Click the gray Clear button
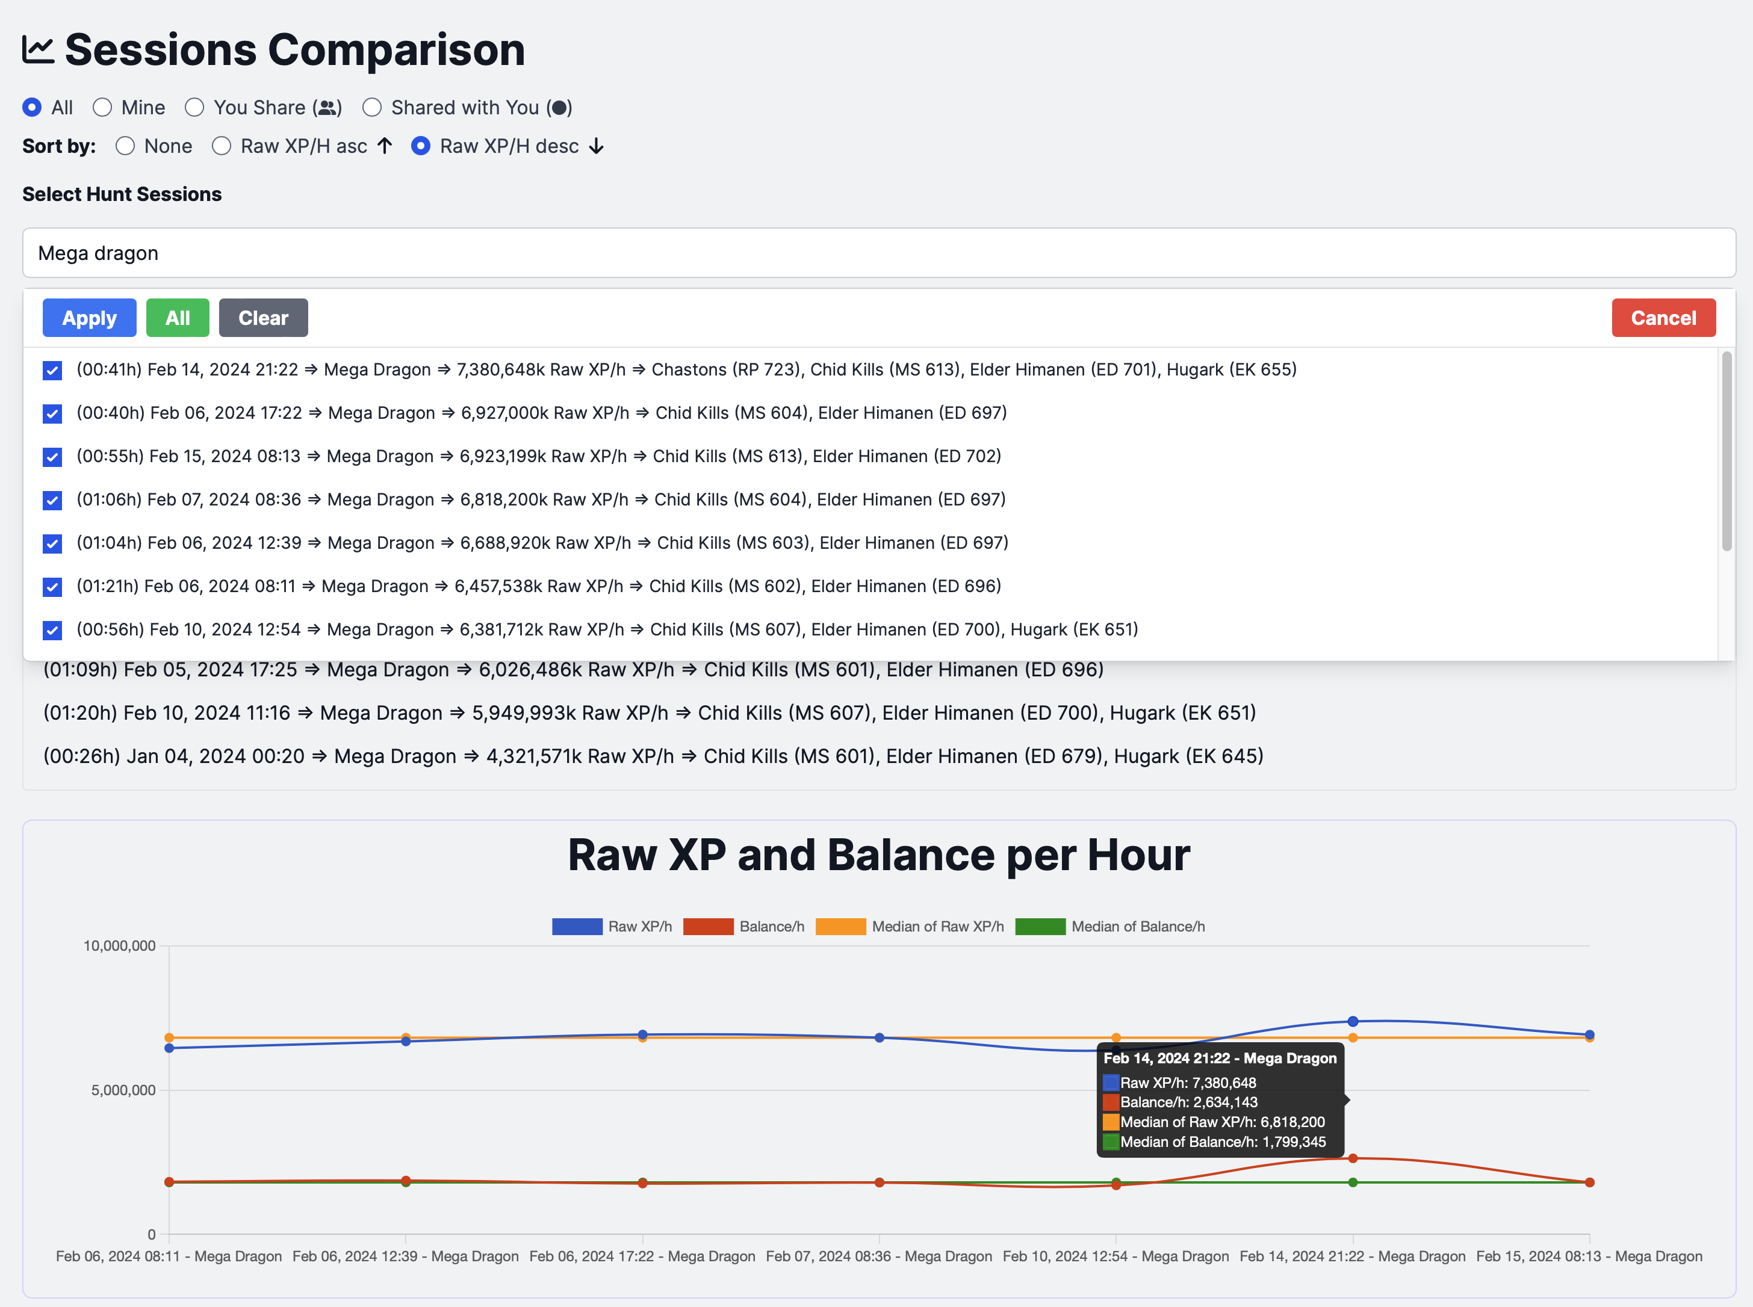This screenshot has width=1753, height=1307. coord(262,318)
